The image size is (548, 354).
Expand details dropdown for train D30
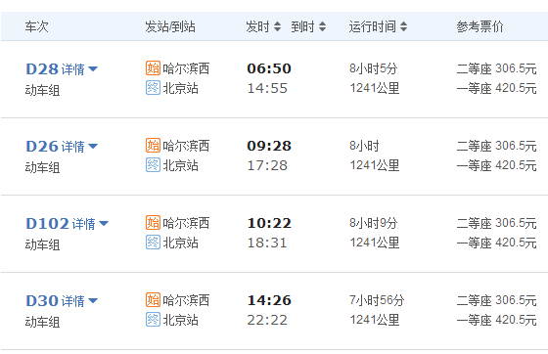[x=79, y=301]
